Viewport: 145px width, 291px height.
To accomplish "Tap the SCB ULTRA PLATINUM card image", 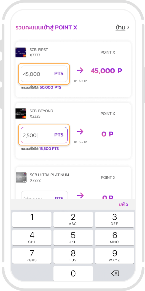I will click(21, 177).
